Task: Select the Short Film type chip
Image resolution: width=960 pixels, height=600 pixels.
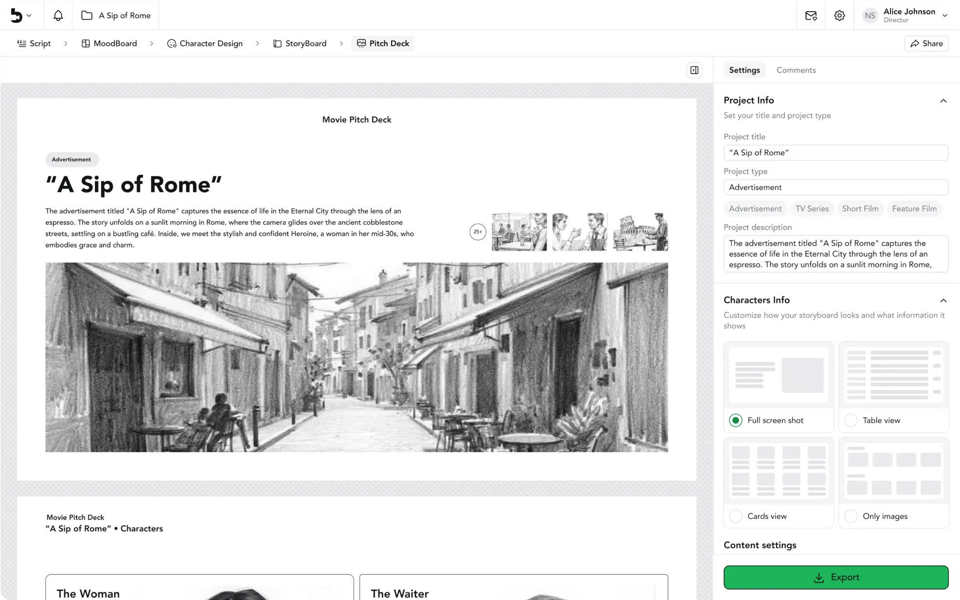Action: coord(860,209)
